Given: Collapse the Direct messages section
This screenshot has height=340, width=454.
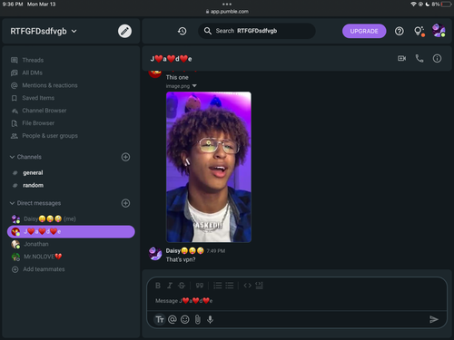Looking at the screenshot, I should coord(12,203).
